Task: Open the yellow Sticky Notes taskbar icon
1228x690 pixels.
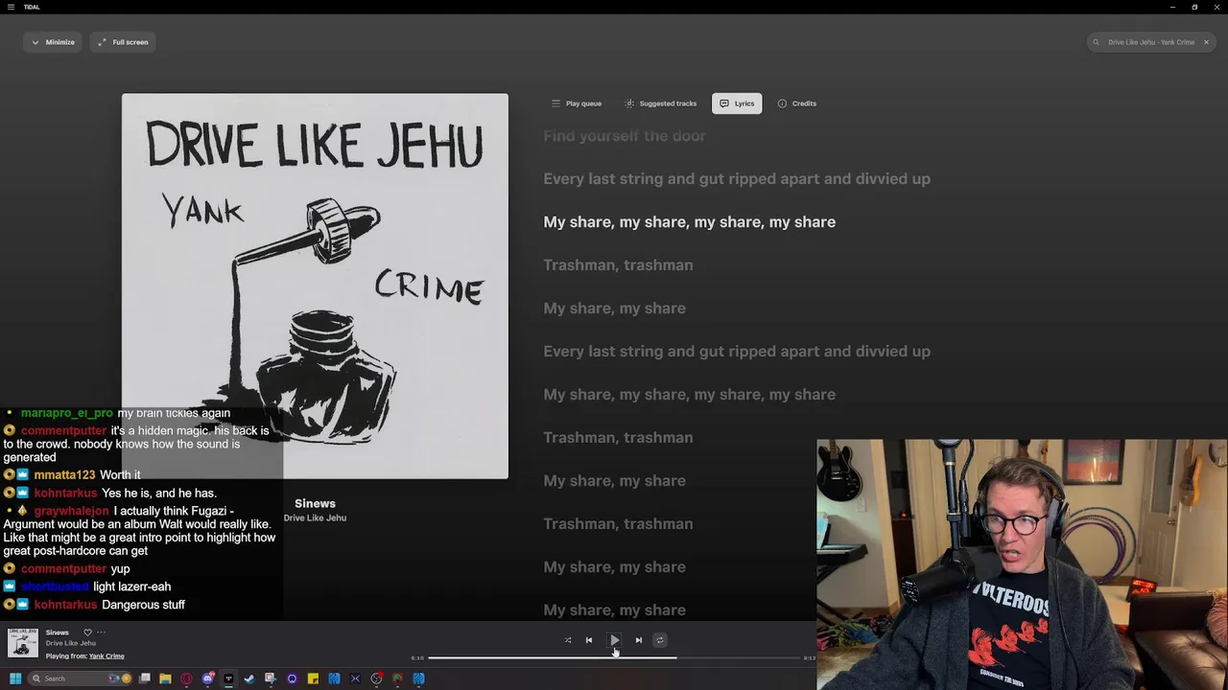Action: 313,678
